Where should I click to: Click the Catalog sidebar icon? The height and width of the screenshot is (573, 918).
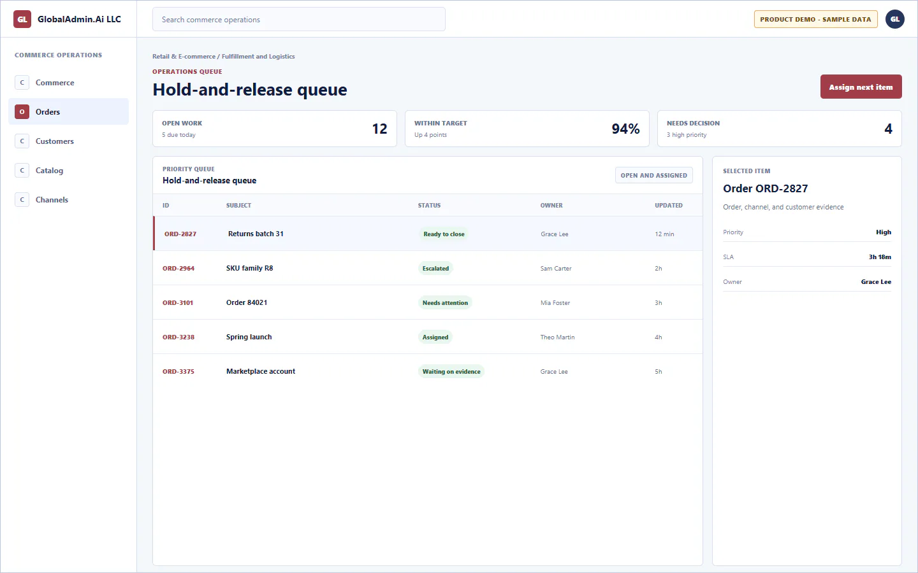click(22, 171)
